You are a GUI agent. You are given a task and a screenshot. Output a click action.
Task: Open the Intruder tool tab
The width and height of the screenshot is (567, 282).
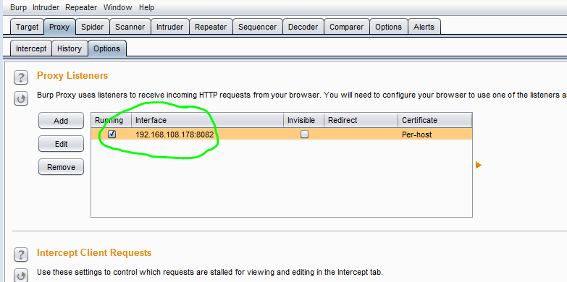coord(169,27)
